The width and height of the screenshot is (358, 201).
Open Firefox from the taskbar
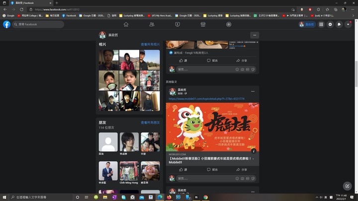tap(169, 197)
